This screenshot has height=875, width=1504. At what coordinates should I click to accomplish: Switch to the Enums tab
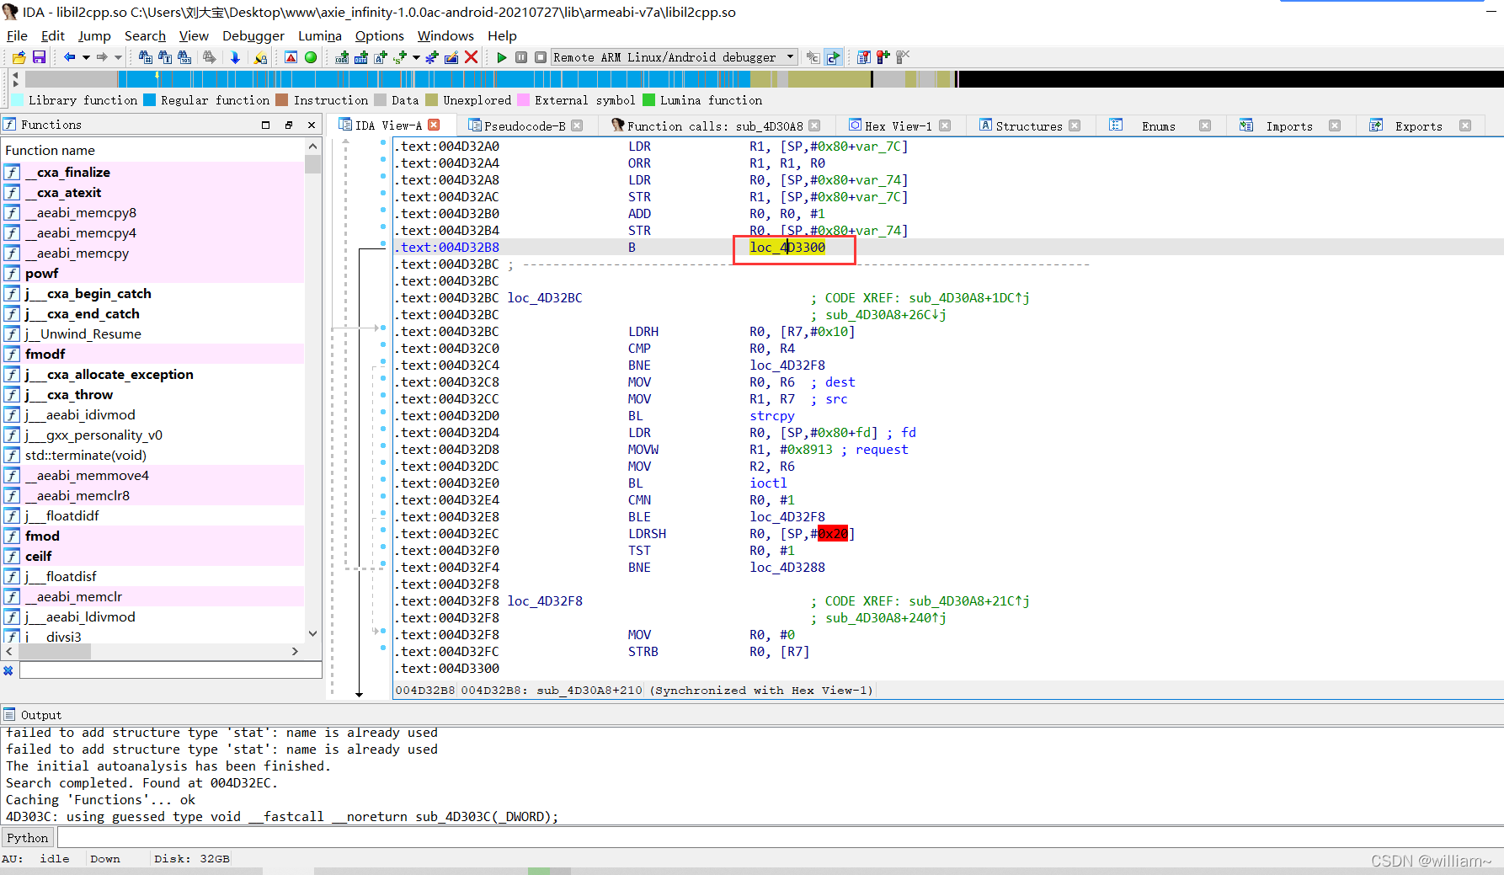(x=1158, y=126)
